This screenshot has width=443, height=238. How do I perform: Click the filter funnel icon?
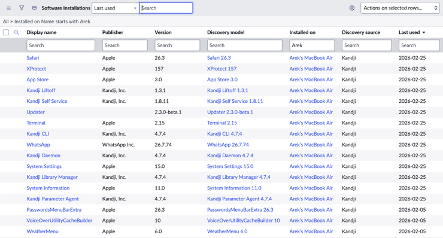[22, 8]
